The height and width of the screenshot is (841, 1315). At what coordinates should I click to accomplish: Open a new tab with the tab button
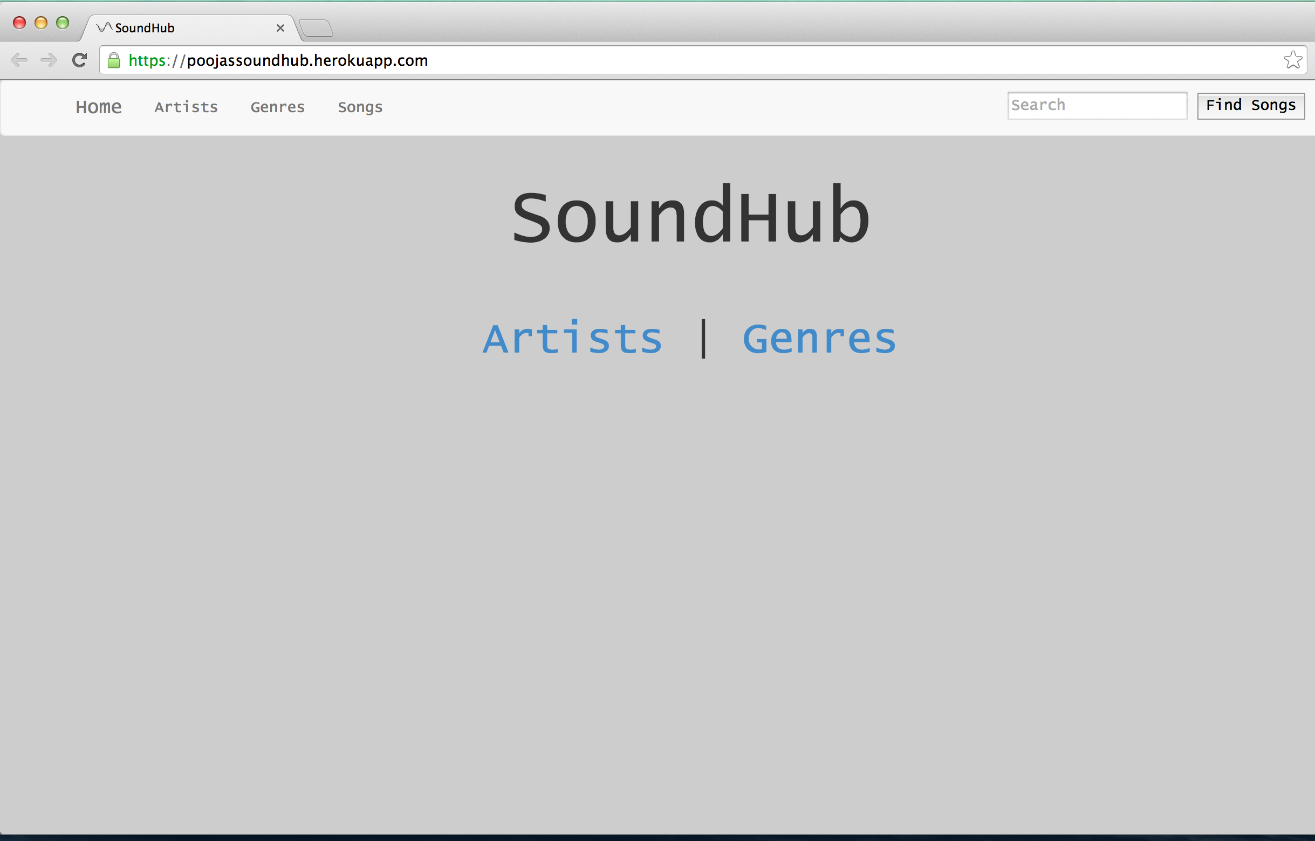coord(316,28)
